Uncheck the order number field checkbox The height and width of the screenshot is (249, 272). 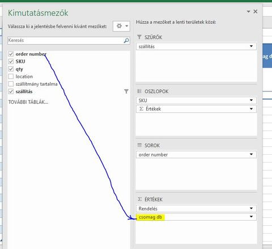tap(11, 54)
